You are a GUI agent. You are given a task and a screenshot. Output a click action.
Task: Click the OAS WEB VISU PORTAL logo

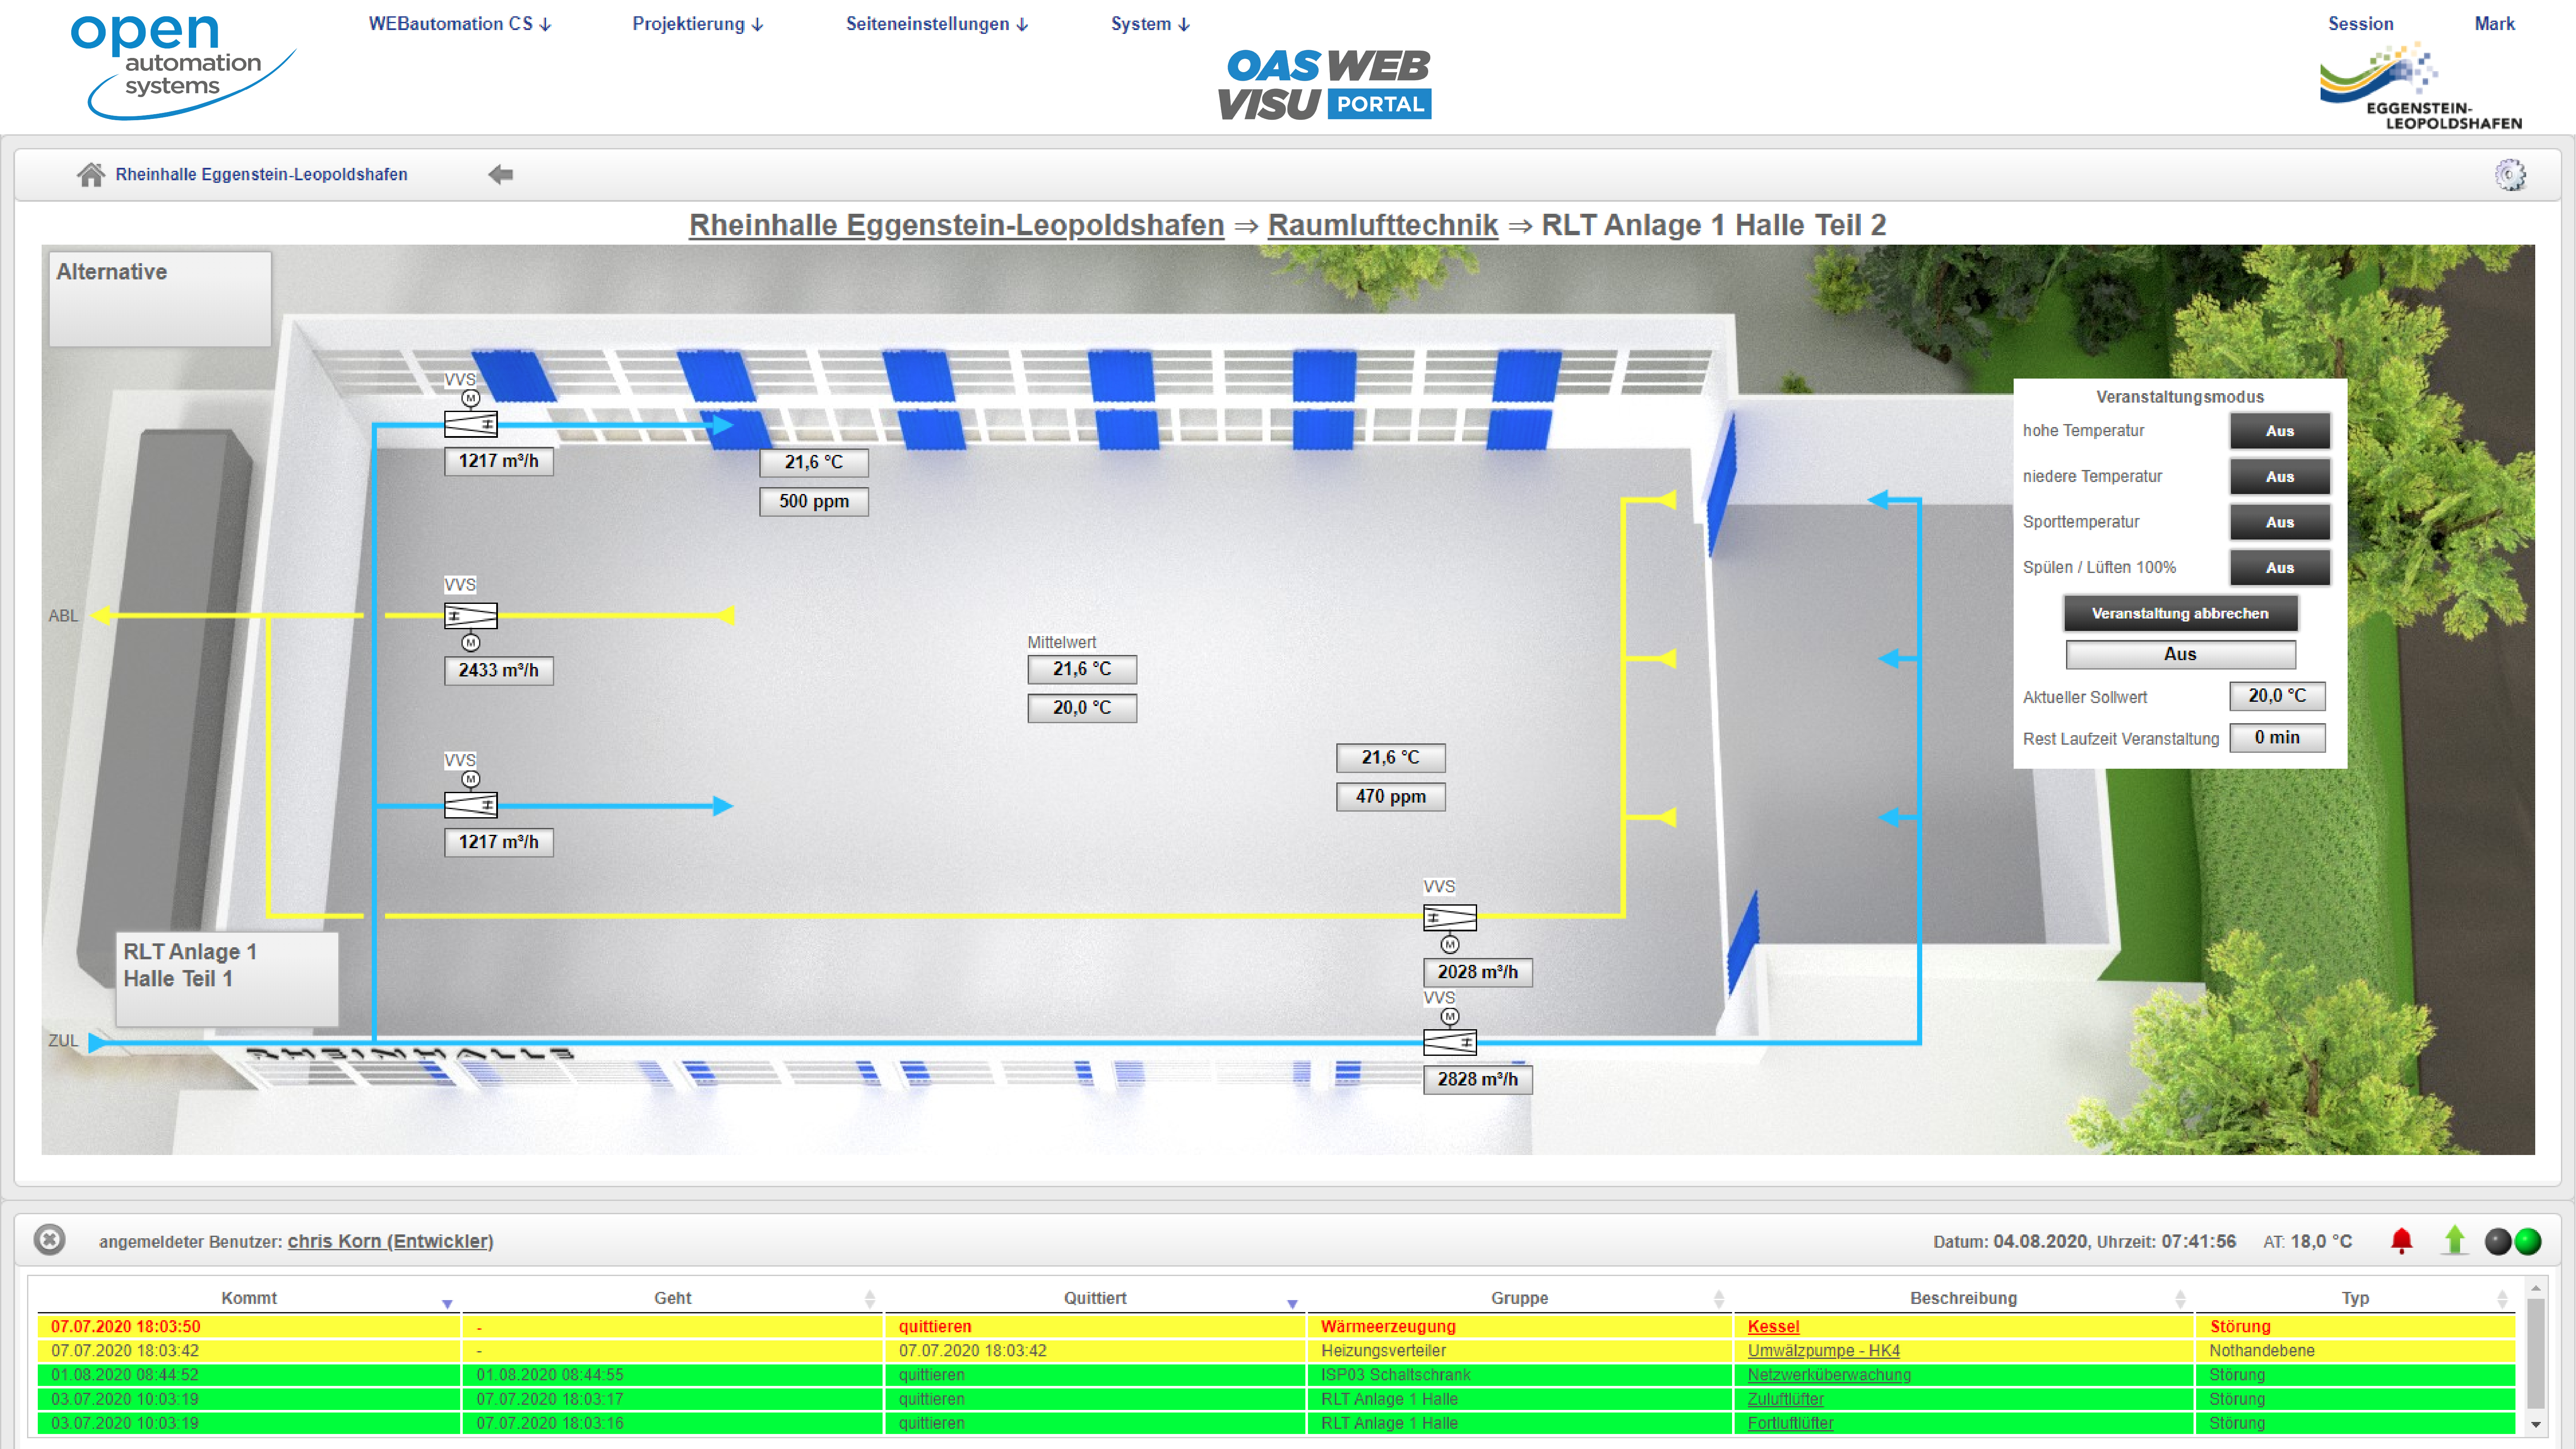pyautogui.click(x=1325, y=84)
